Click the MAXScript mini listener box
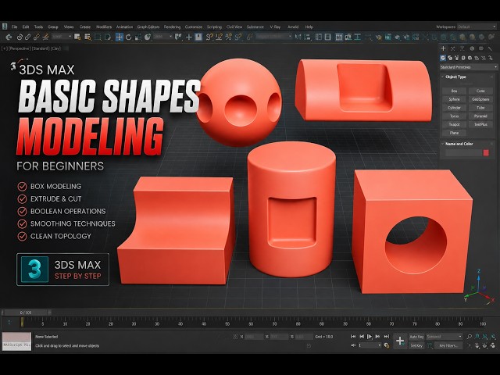This screenshot has height=375, width=500. pyautogui.click(x=16, y=341)
